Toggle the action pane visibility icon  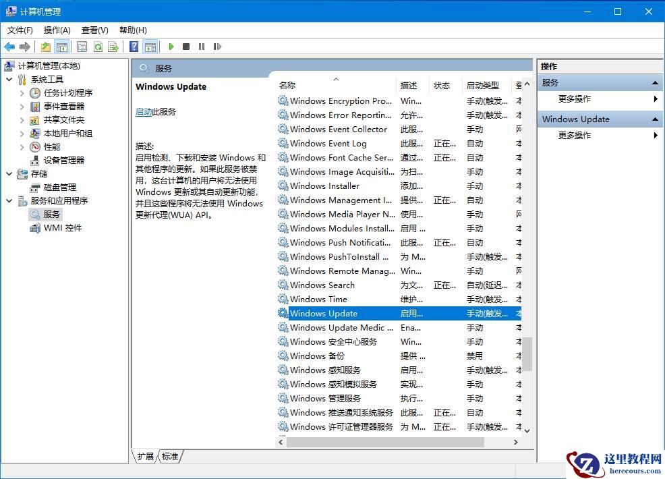[x=152, y=46]
